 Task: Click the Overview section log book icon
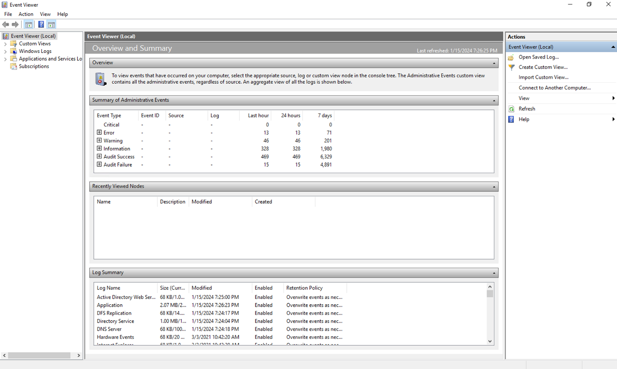click(x=100, y=79)
